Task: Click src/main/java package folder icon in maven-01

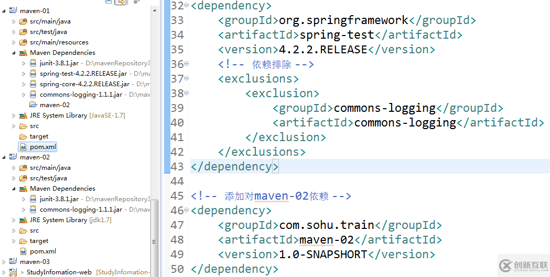Action: (23, 21)
